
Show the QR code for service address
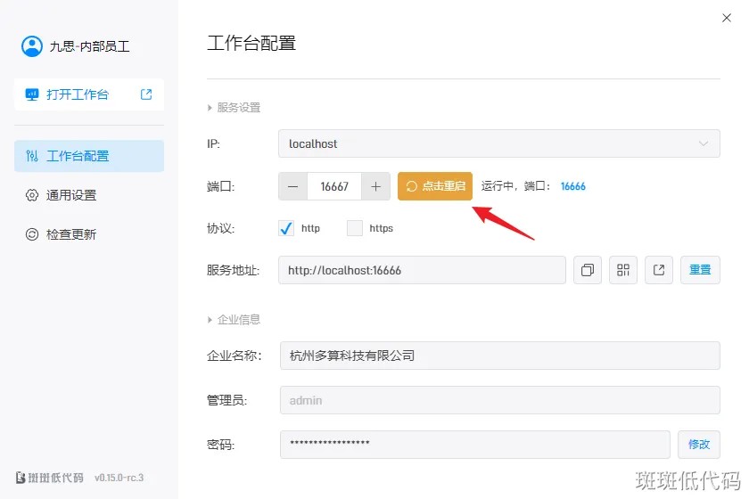[x=623, y=270]
